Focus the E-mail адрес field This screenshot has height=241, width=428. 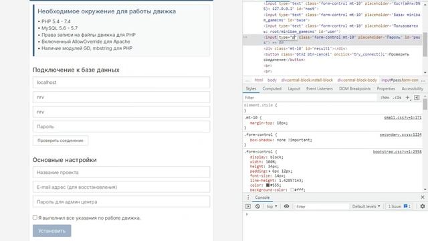click(121, 187)
